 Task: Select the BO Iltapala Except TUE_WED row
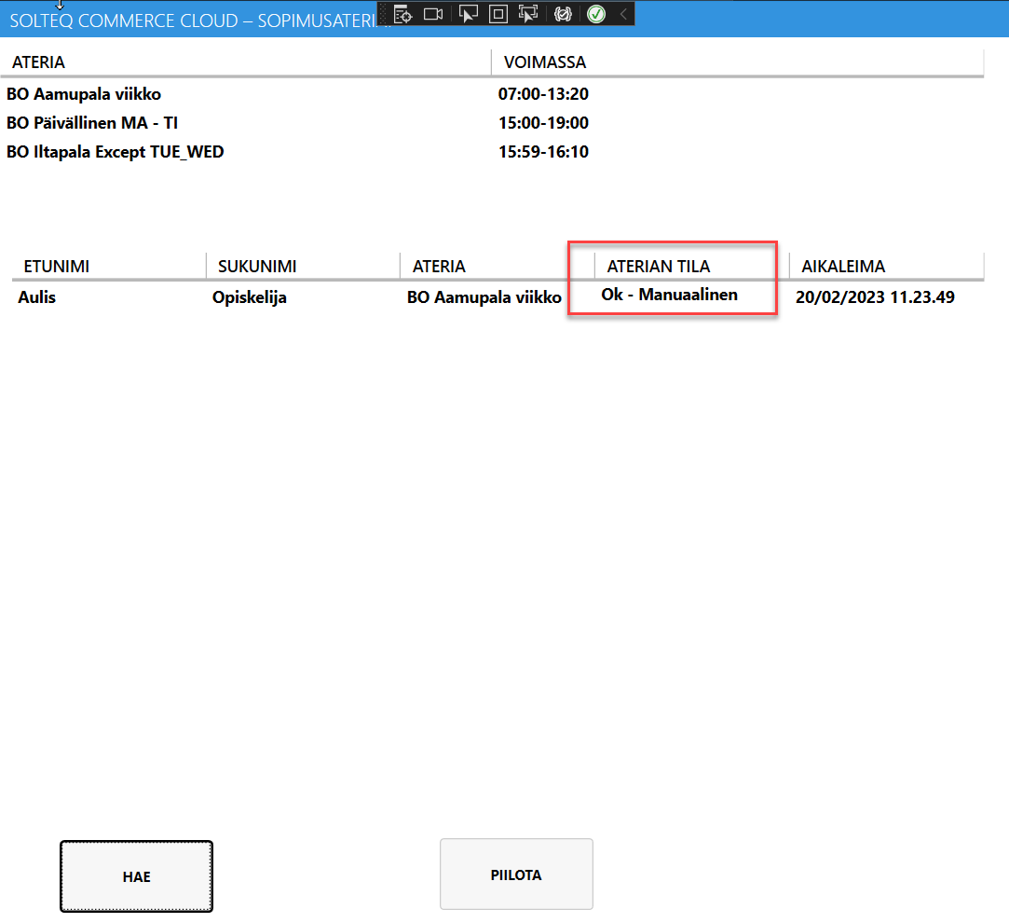tap(115, 152)
